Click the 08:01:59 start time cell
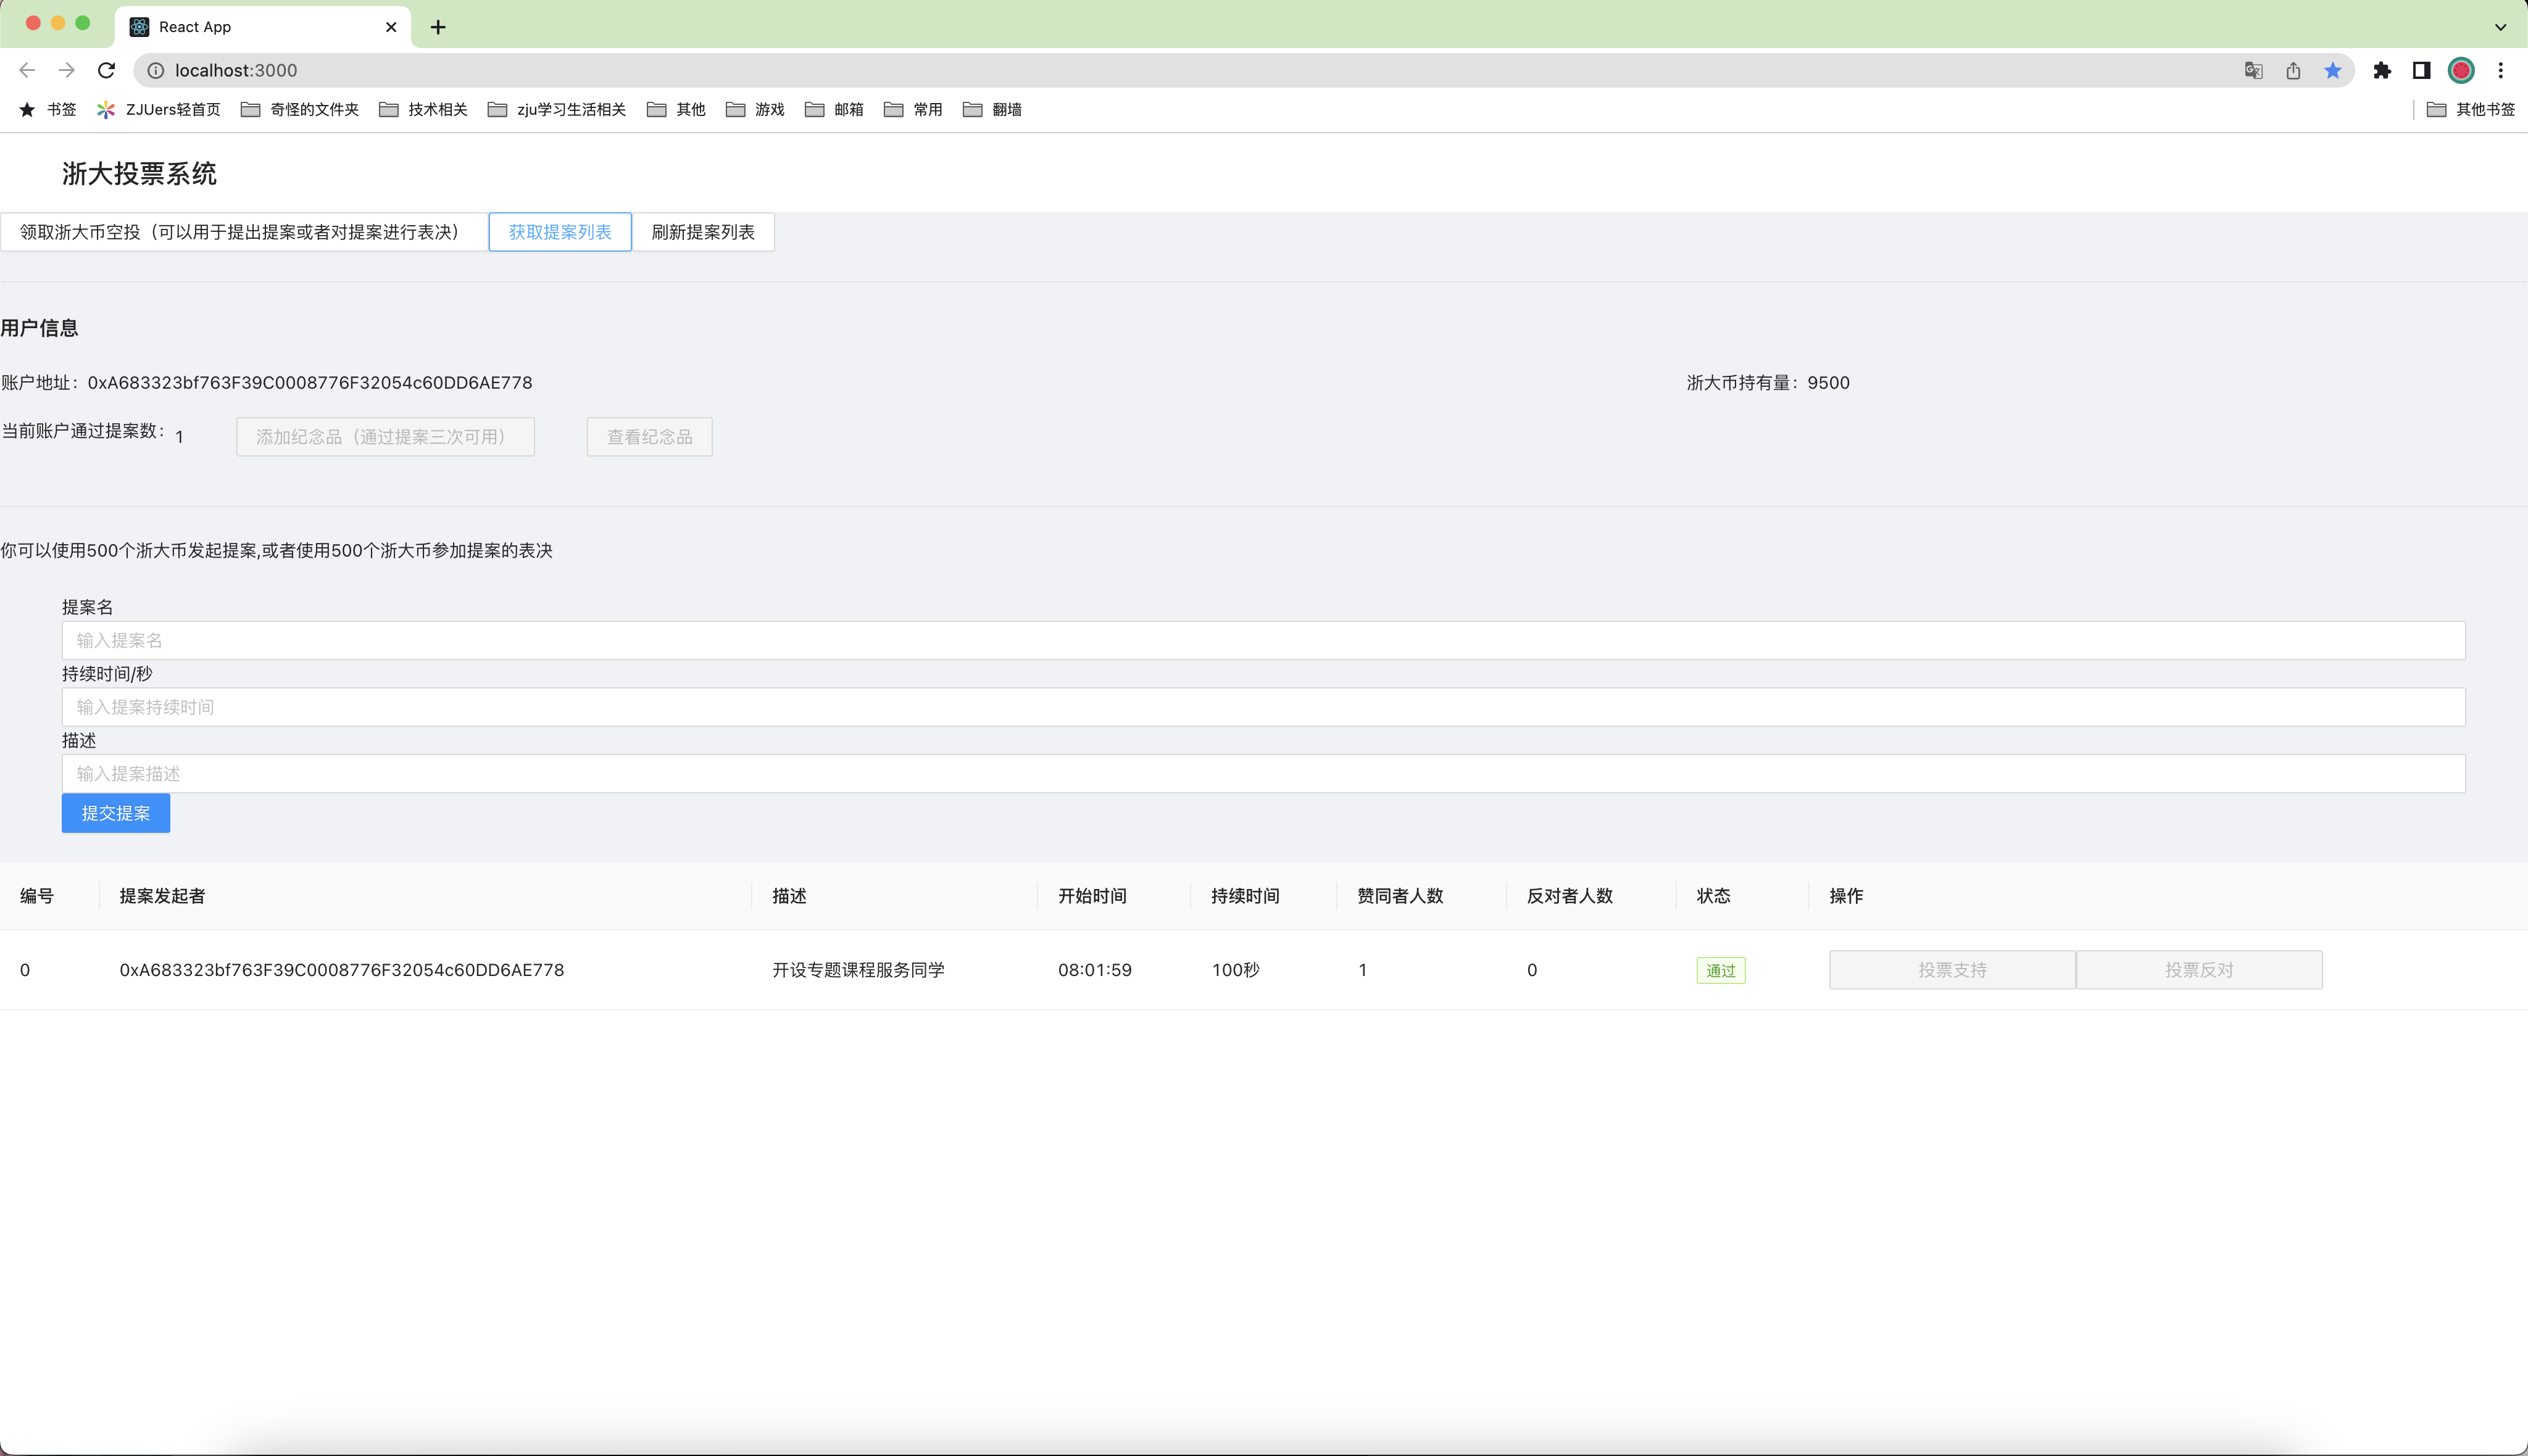The image size is (2528, 1456). [x=1094, y=970]
